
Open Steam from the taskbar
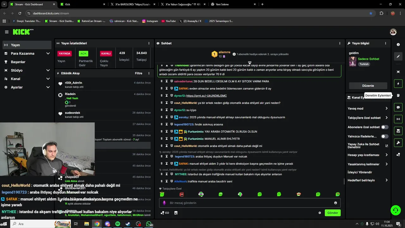(128, 224)
